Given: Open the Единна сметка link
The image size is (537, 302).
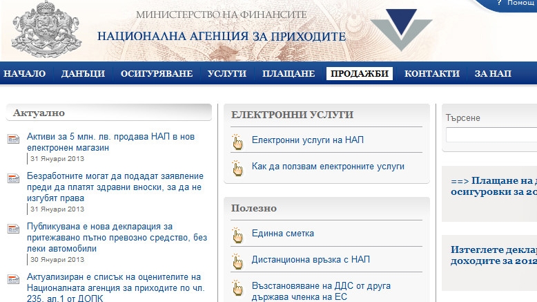Looking at the screenshot, I should click(x=282, y=233).
